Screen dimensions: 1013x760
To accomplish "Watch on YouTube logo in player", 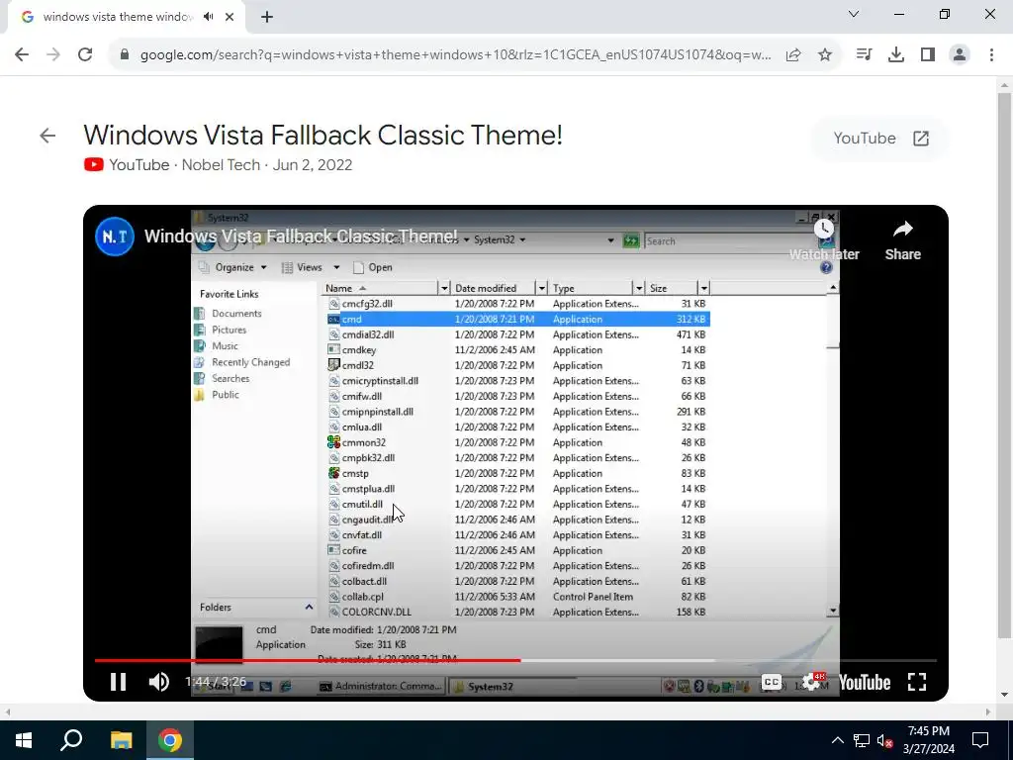I will coord(865,683).
